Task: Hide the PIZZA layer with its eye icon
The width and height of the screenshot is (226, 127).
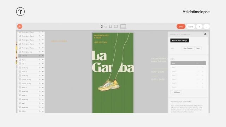Action: 43,111
